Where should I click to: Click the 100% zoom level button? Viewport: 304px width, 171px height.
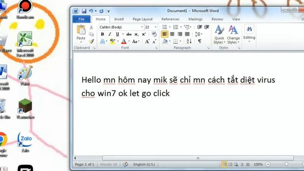pos(258,164)
